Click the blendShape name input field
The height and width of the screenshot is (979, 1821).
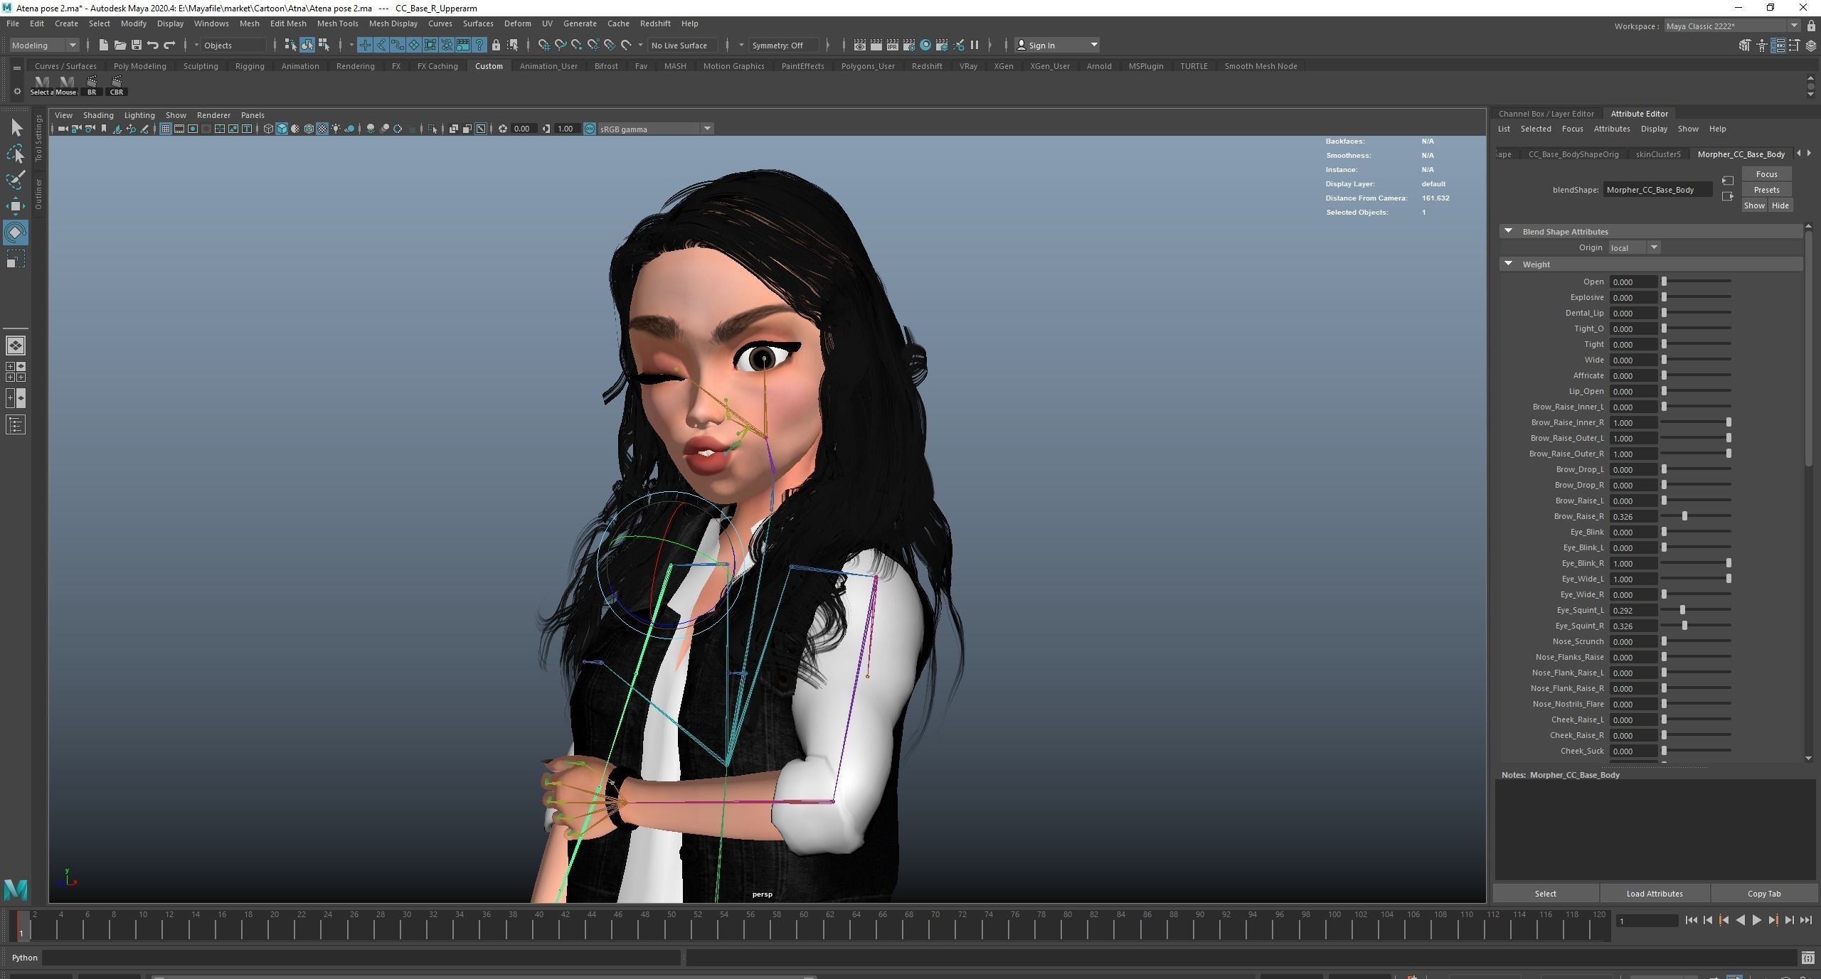[x=1658, y=190]
